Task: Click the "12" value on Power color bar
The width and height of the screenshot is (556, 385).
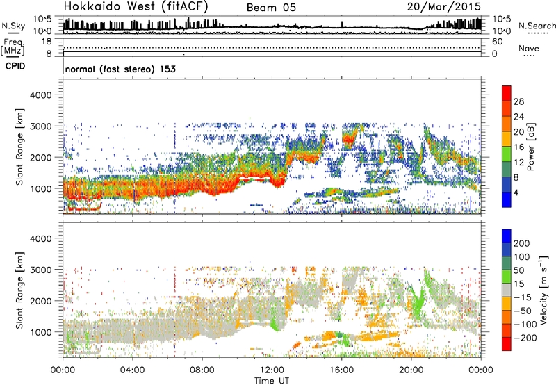Action: pyautogui.click(x=518, y=163)
